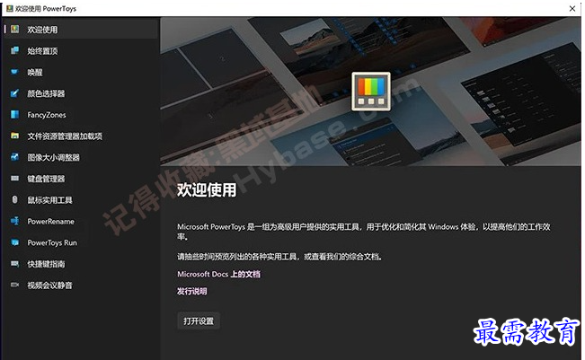This screenshot has width=585, height=360.
Task: Click the Shortcut Guide (快捷键指南) icon
Action: pyautogui.click(x=15, y=263)
